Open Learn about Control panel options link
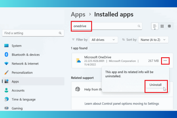Viewport: 177px width, 118px height. [x=122, y=104]
